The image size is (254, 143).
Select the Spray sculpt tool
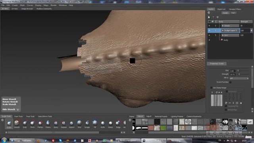click(56, 124)
